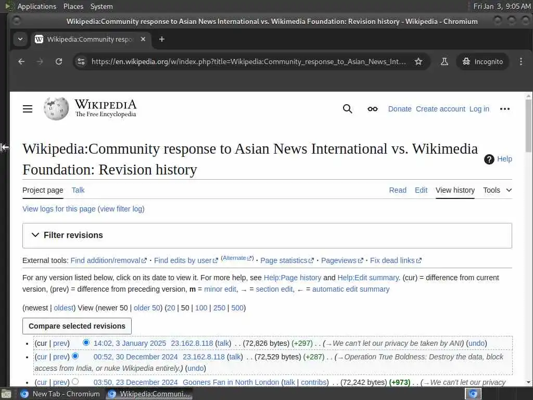
Task: Show 20 revisions per page
Action: [171, 308]
